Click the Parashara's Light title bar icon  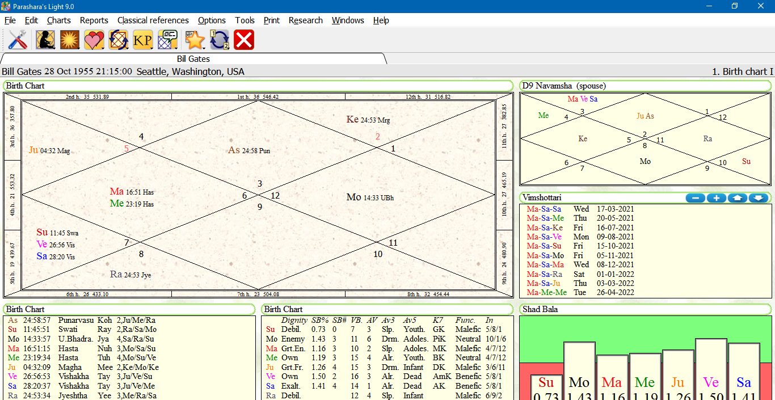click(6, 6)
